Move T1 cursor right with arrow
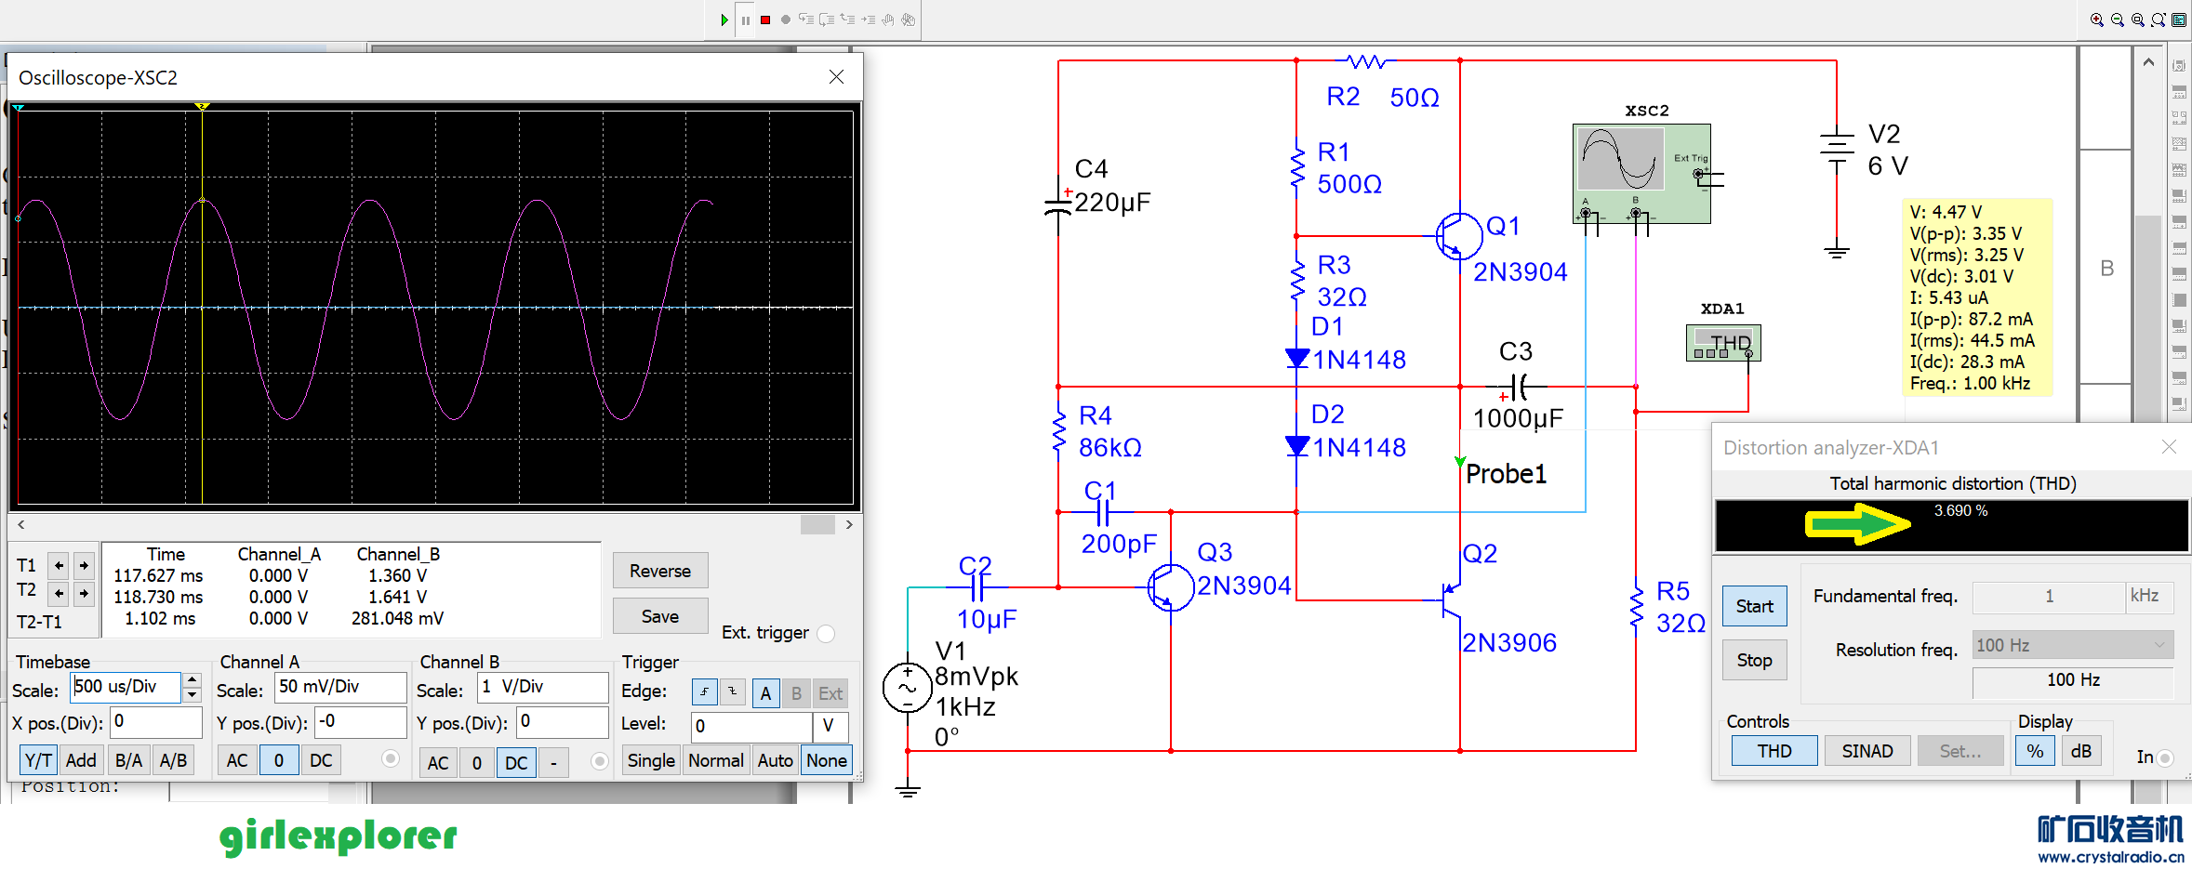2192x869 pixels. click(84, 565)
